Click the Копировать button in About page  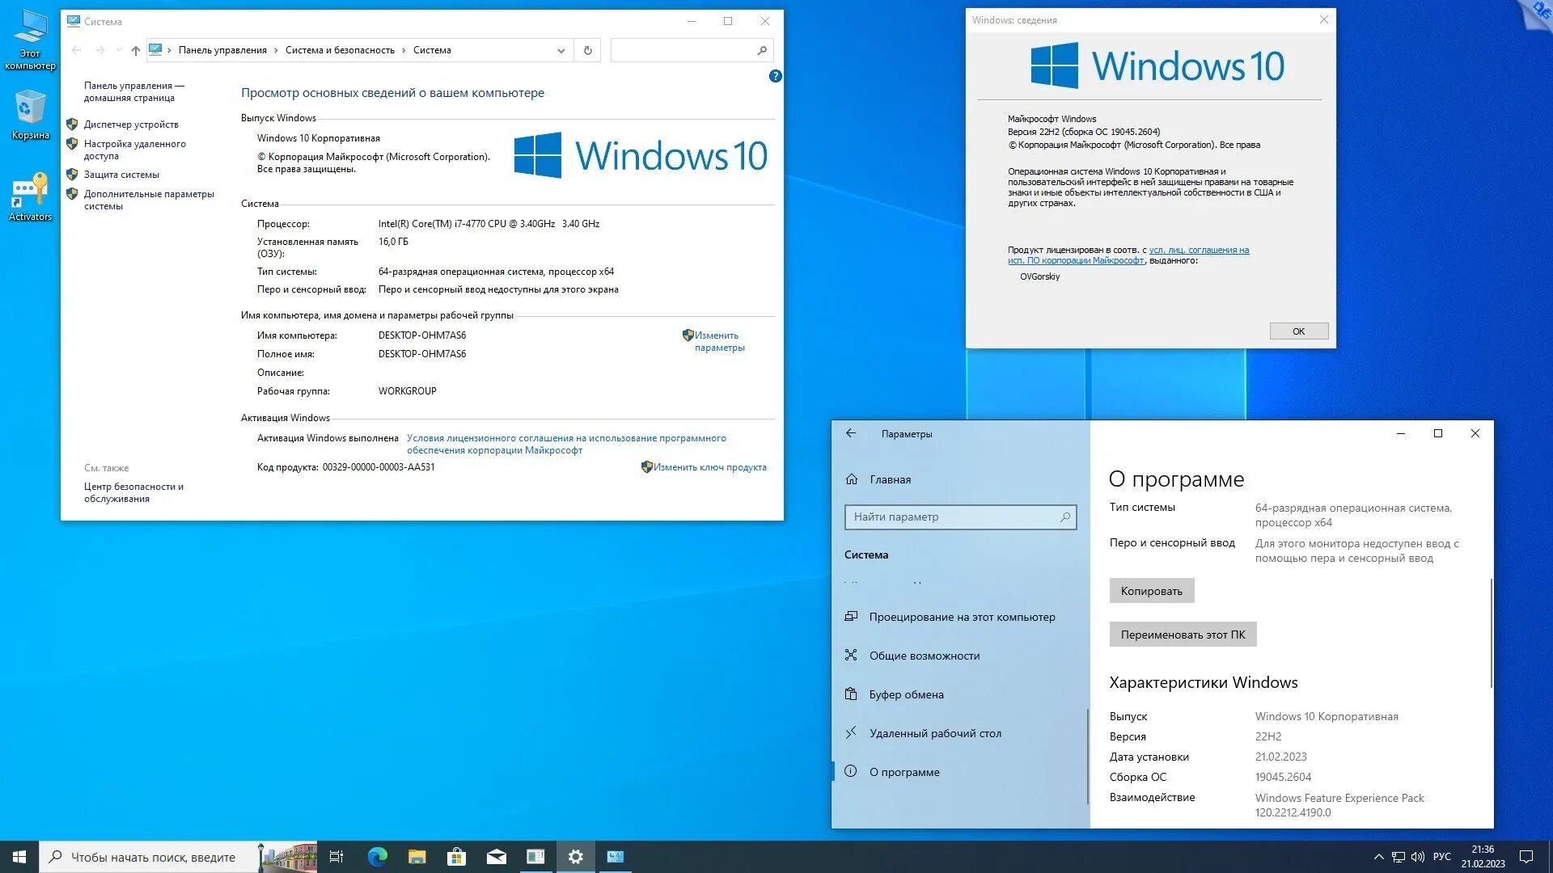[1152, 590]
